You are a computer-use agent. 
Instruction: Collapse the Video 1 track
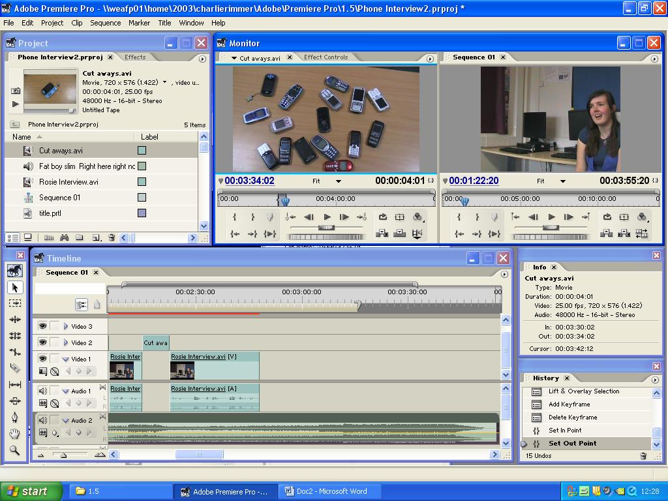coord(66,359)
